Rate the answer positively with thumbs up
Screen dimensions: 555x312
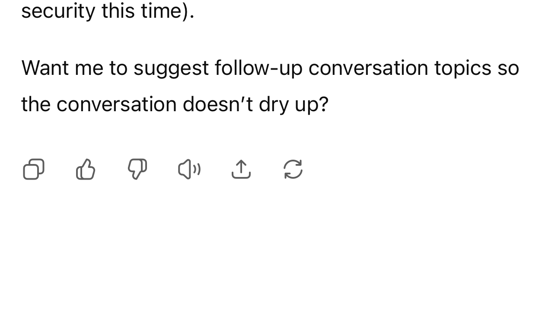pyautogui.click(x=85, y=169)
